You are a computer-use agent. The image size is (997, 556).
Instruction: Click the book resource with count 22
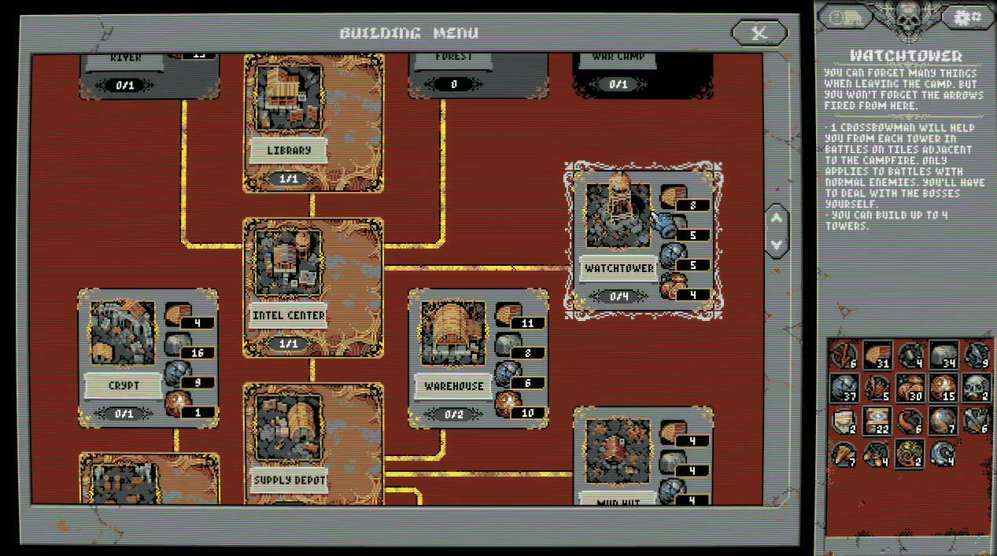pyautogui.click(x=877, y=420)
